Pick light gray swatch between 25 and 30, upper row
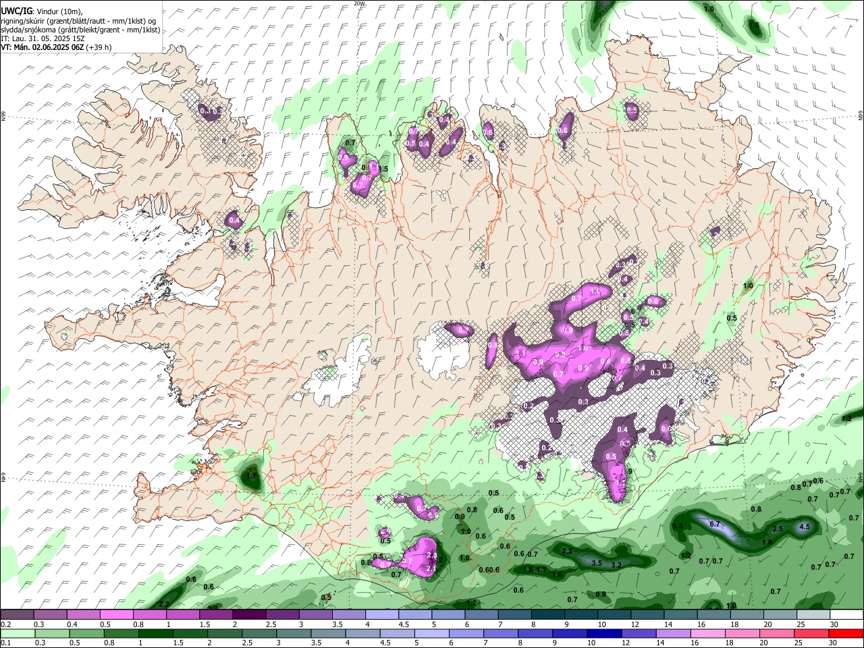Viewport: 864px width, 648px height. point(813,615)
